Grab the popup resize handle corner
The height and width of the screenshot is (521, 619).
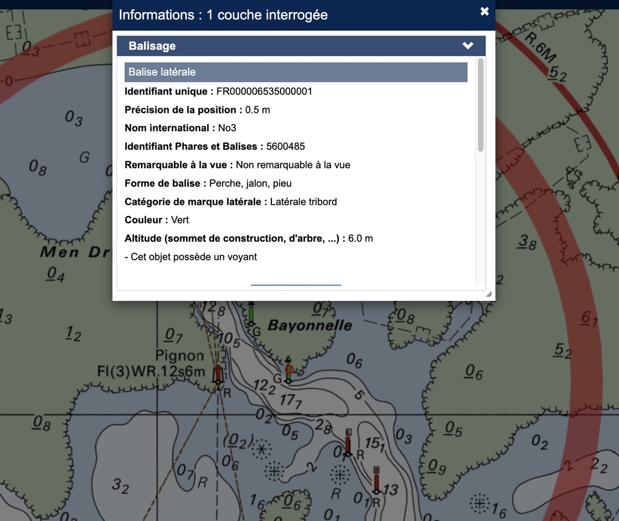coord(488,294)
